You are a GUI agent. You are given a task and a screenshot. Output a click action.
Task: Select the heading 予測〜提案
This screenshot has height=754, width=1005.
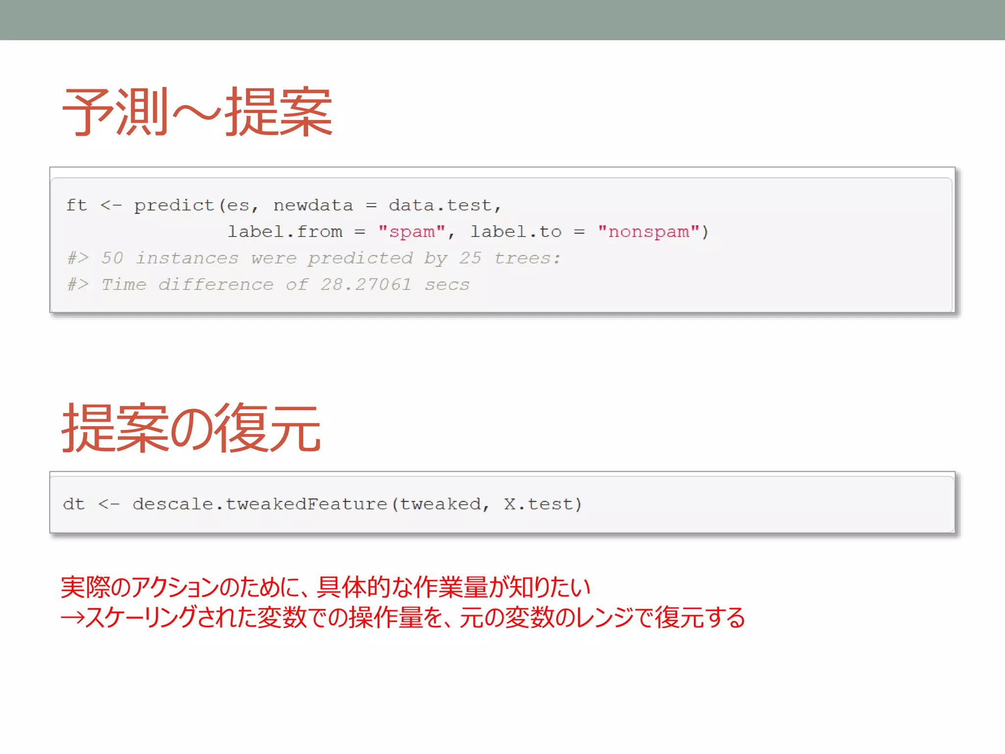197,112
